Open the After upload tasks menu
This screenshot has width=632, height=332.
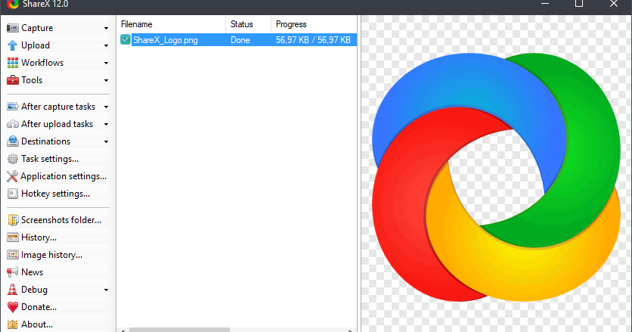57,124
